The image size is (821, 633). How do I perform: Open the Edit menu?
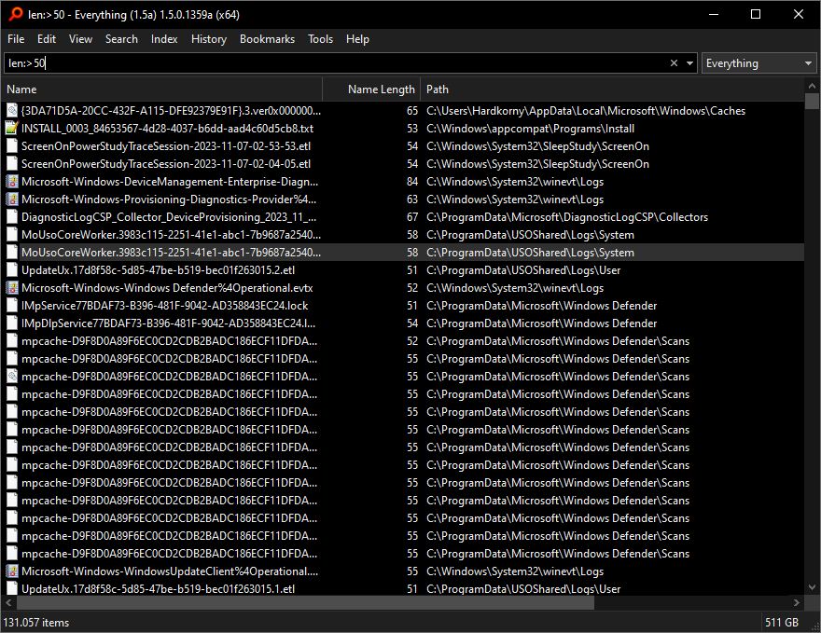(x=46, y=39)
